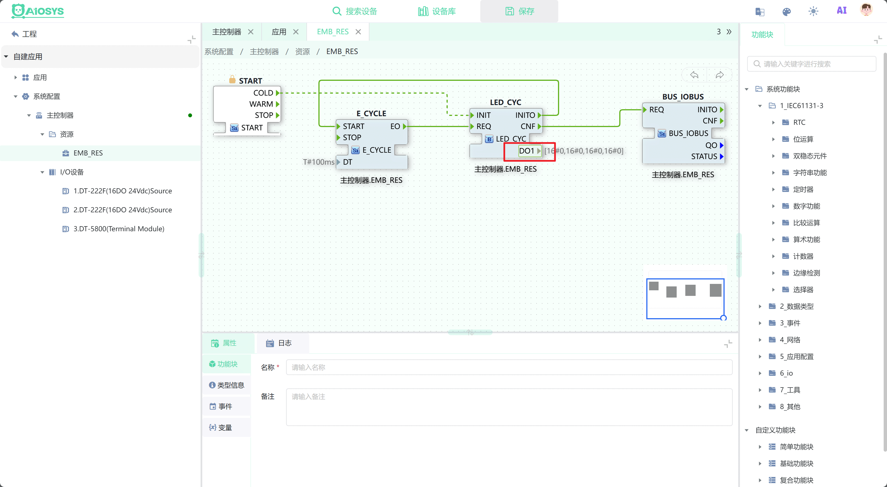Close the 应用 tab
Image resolution: width=887 pixels, height=487 pixels.
tap(296, 32)
